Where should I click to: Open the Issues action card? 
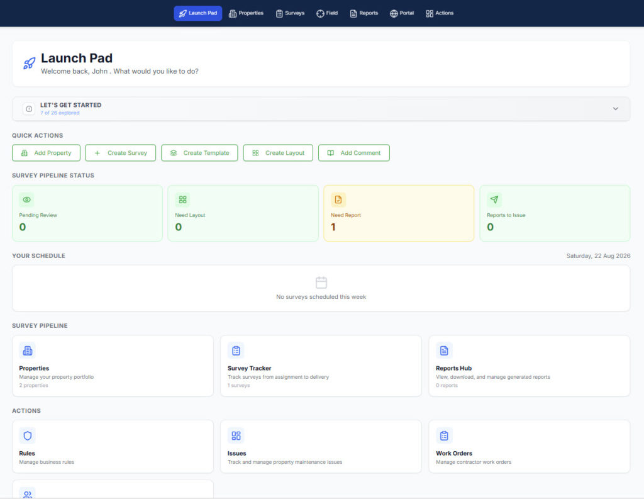[321, 446]
